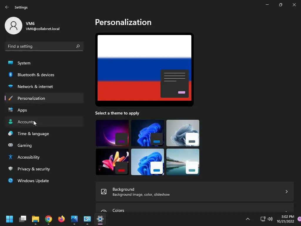Click the Settings gear on the taskbar

click(x=100, y=219)
